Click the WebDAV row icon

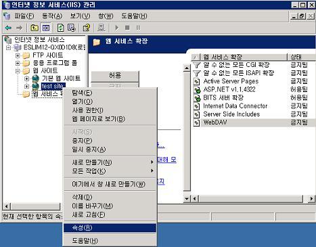click(x=197, y=122)
